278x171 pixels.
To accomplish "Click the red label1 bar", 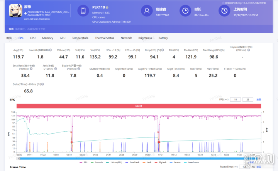I will click(x=139, y=106).
